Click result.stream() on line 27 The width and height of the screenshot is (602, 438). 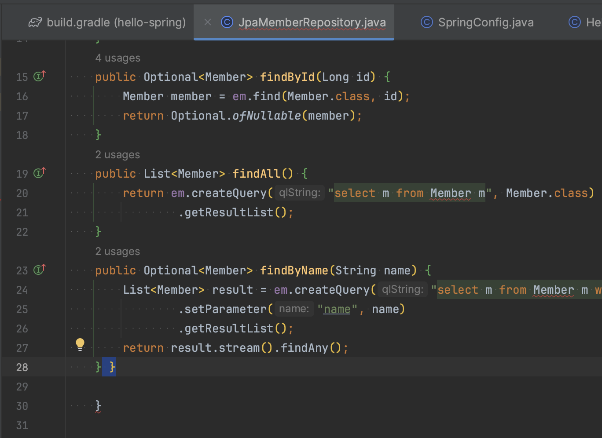[222, 348]
